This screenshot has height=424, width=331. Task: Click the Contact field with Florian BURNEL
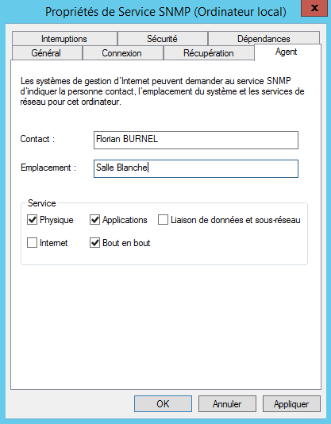click(196, 140)
